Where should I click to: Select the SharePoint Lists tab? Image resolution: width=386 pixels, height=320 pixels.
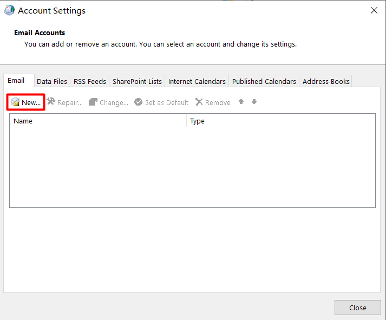[137, 81]
